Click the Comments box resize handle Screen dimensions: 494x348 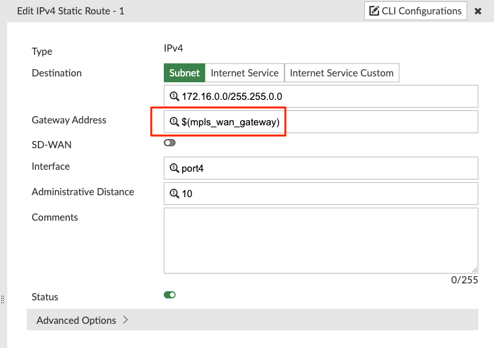[x=475, y=270]
